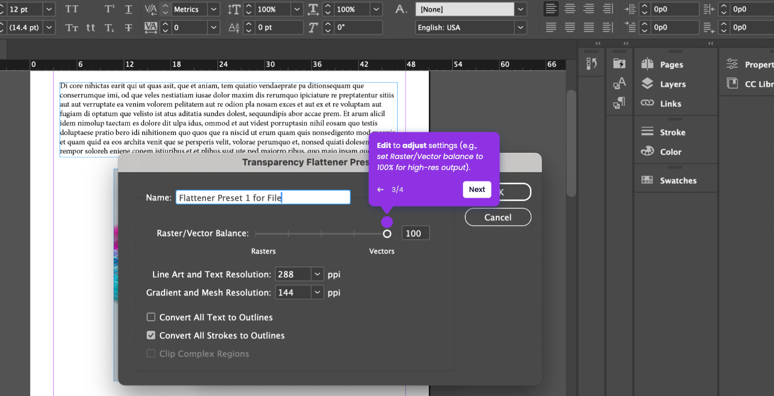Open the Properties panel
The height and width of the screenshot is (396, 774).
tap(749, 64)
